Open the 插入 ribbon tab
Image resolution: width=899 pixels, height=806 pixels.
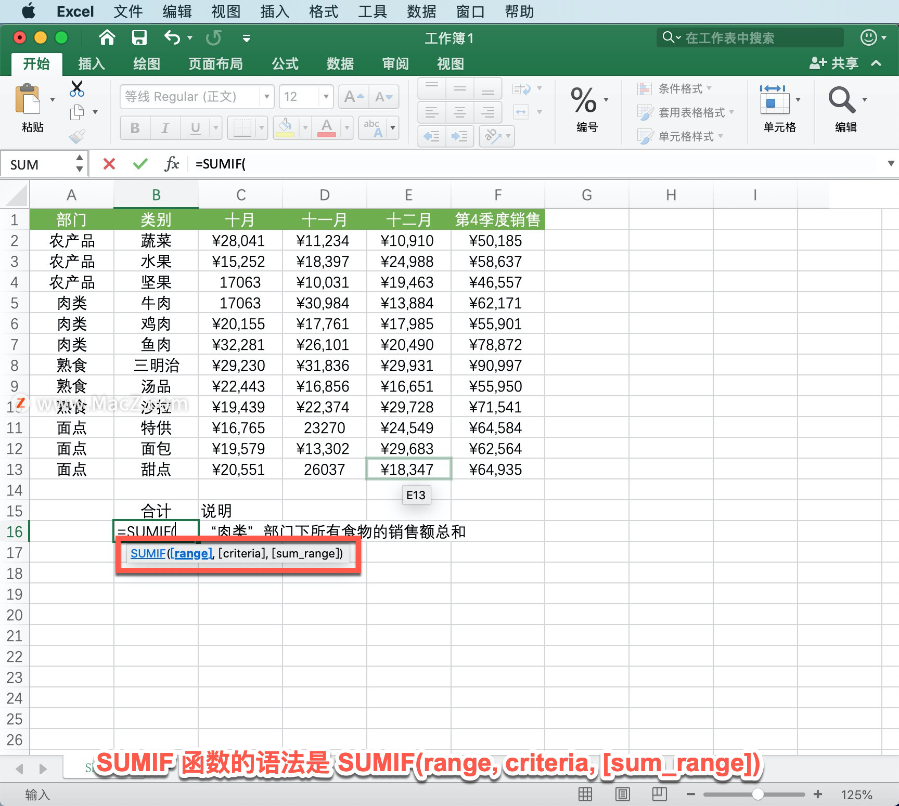[92, 64]
